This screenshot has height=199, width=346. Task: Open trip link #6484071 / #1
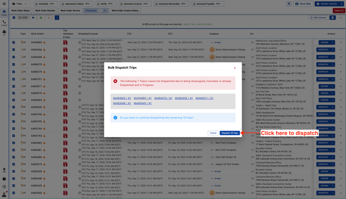point(205,98)
